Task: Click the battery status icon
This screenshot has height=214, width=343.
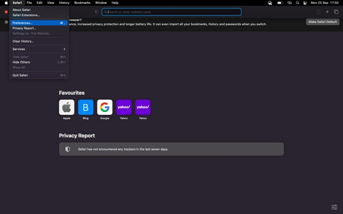Action: (x=280, y=3)
